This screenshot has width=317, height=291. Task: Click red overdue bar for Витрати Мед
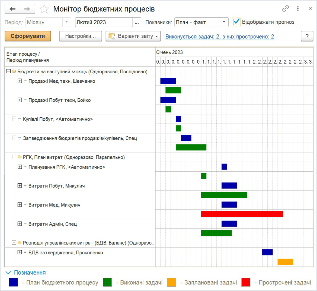pos(242,214)
